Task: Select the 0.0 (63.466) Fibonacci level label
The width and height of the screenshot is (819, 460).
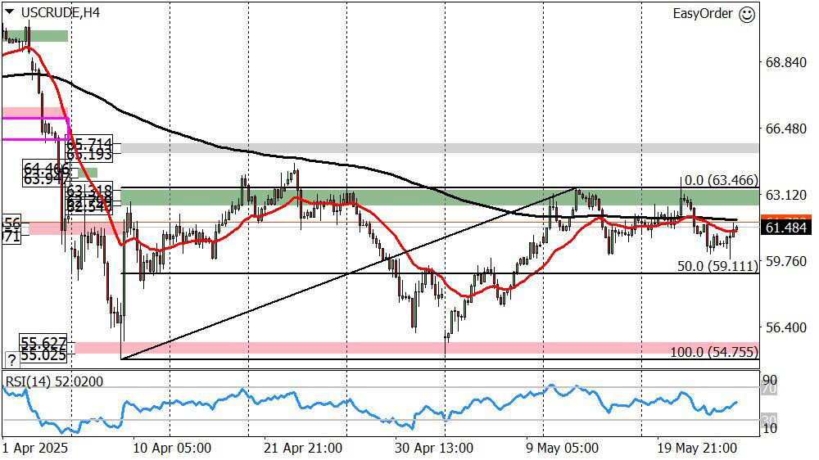Action: click(722, 181)
